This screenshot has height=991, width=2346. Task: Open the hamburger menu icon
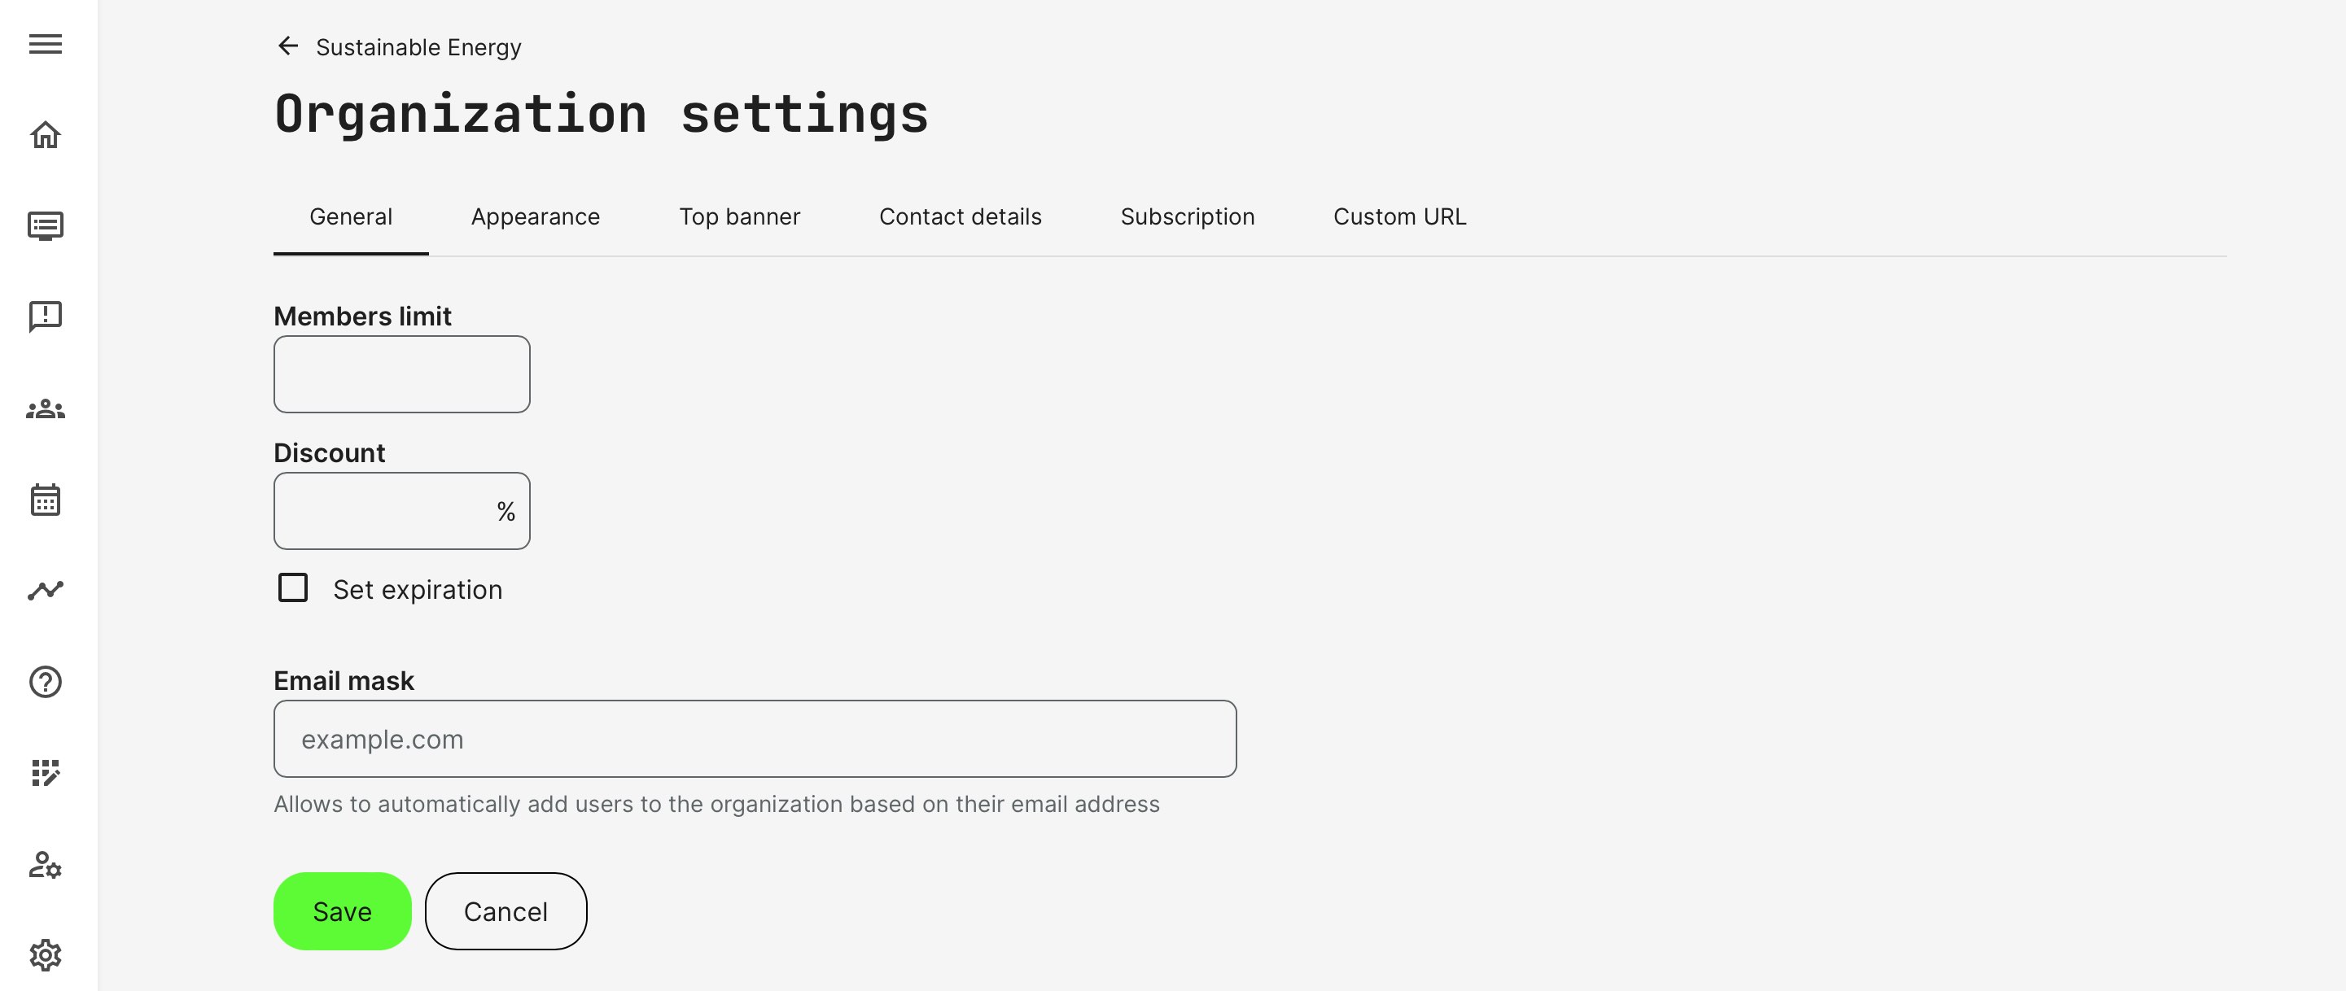point(46,44)
